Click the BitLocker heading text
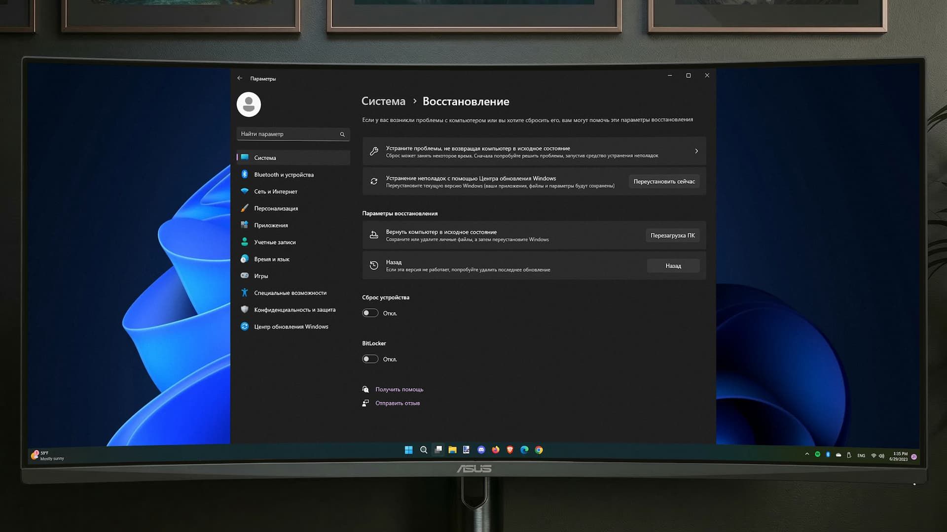The width and height of the screenshot is (947, 532). coord(374,343)
